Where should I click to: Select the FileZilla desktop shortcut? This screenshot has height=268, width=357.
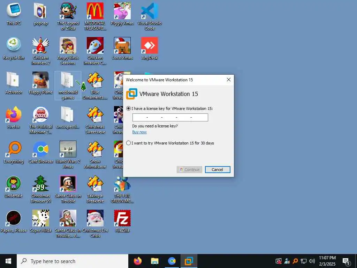pyautogui.click(x=122, y=221)
